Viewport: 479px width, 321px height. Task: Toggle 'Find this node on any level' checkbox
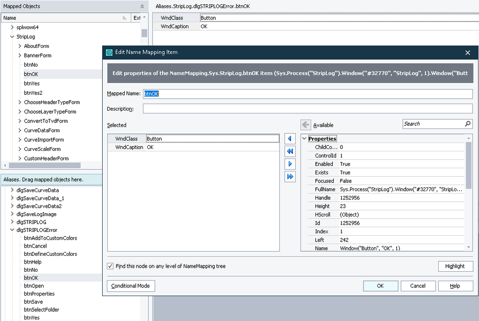[x=111, y=266]
